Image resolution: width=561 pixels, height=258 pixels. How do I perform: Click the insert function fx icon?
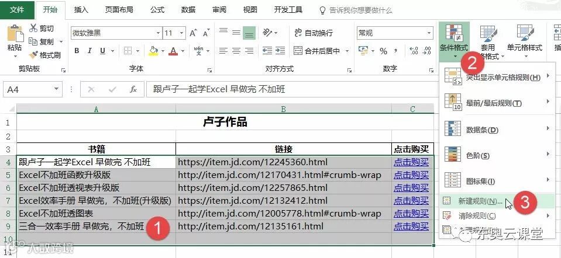pyautogui.click(x=133, y=89)
